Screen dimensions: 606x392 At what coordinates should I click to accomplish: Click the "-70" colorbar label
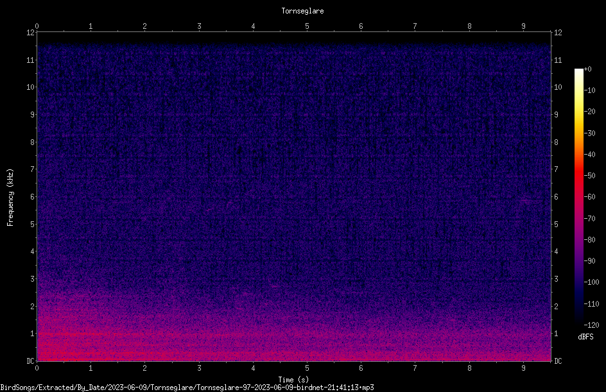pyautogui.click(x=589, y=219)
